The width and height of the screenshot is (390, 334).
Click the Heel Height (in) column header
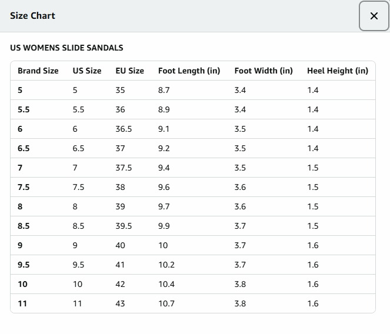click(337, 71)
